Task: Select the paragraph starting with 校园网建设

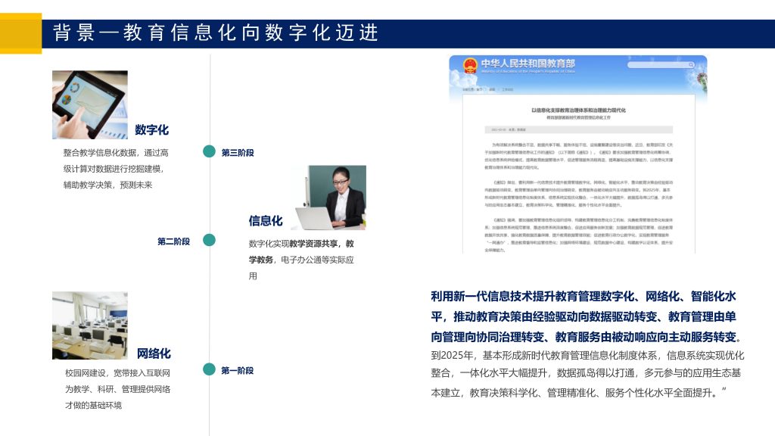Action: tap(117, 389)
